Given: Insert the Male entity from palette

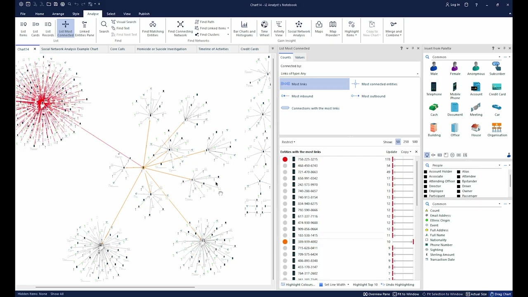Looking at the screenshot, I should coord(434,68).
